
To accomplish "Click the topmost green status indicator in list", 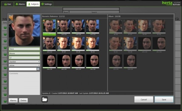I will point(5,28).
